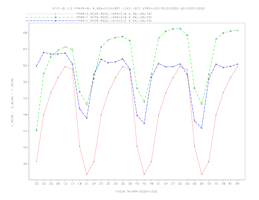Click y-axis tick label 60
Screen dimensions: 259x200
[x=25, y=65]
